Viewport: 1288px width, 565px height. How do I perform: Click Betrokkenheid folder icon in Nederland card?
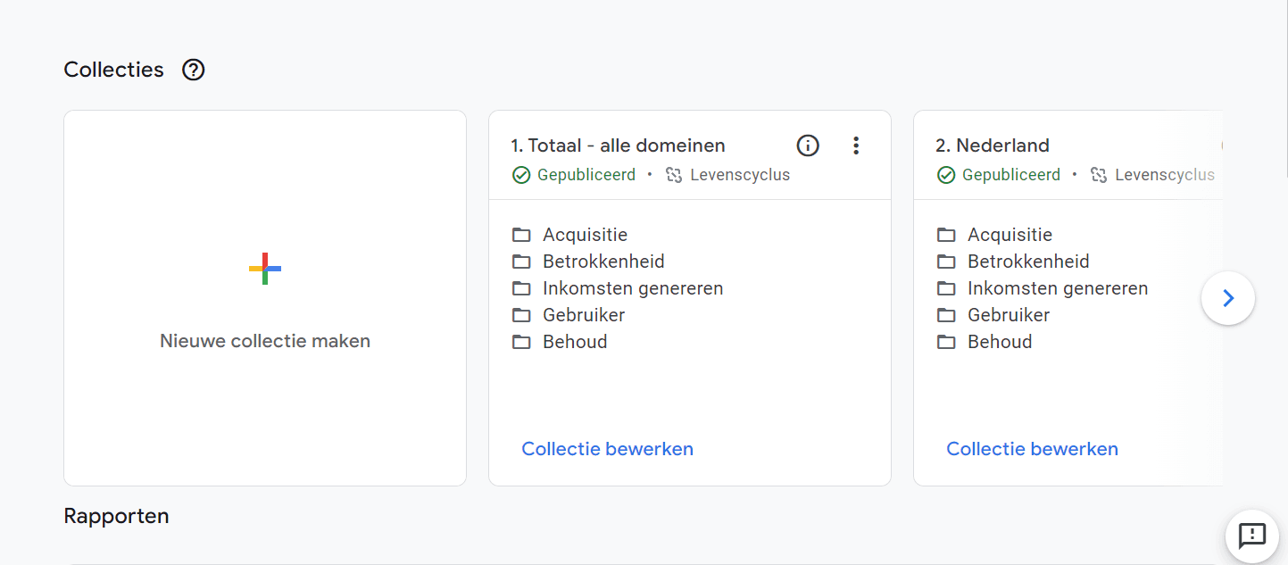point(946,262)
